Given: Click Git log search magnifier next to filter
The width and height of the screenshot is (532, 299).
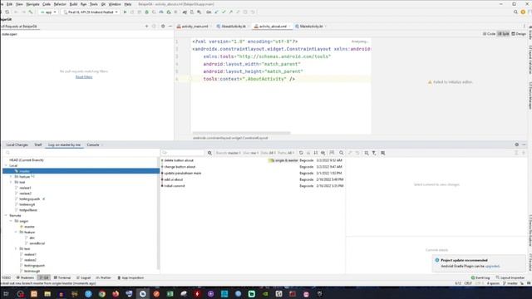Looking at the screenshot, I should pos(209,153).
